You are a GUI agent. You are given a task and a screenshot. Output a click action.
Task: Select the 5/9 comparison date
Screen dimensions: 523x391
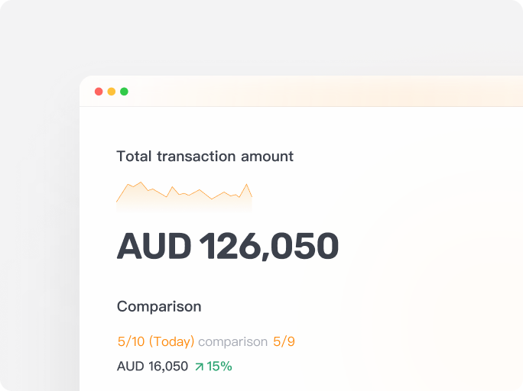coord(284,341)
